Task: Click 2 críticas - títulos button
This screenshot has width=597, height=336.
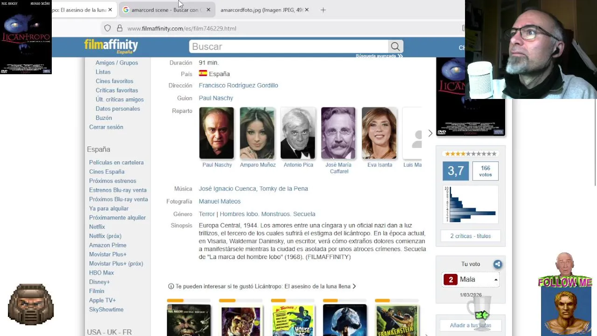Action: [x=470, y=236]
